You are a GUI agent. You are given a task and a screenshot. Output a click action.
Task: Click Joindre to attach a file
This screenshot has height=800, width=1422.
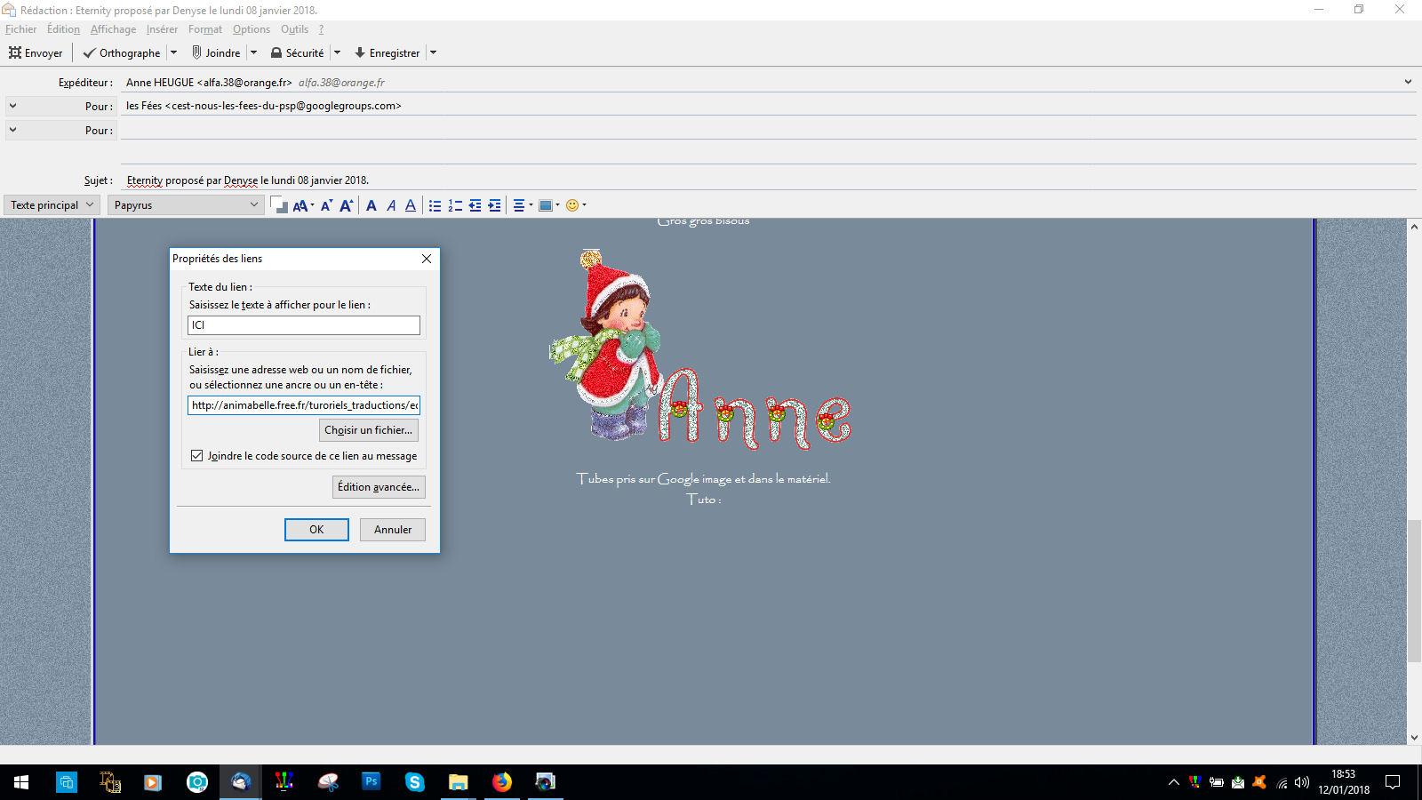coord(216,52)
